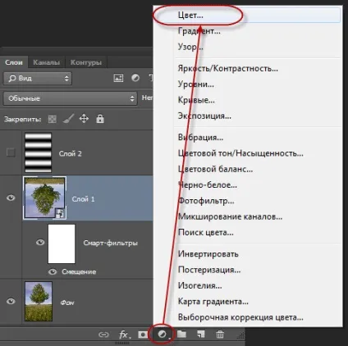Filter layers by adjustment icon
Screen dimensions: 348x346
(x=135, y=78)
